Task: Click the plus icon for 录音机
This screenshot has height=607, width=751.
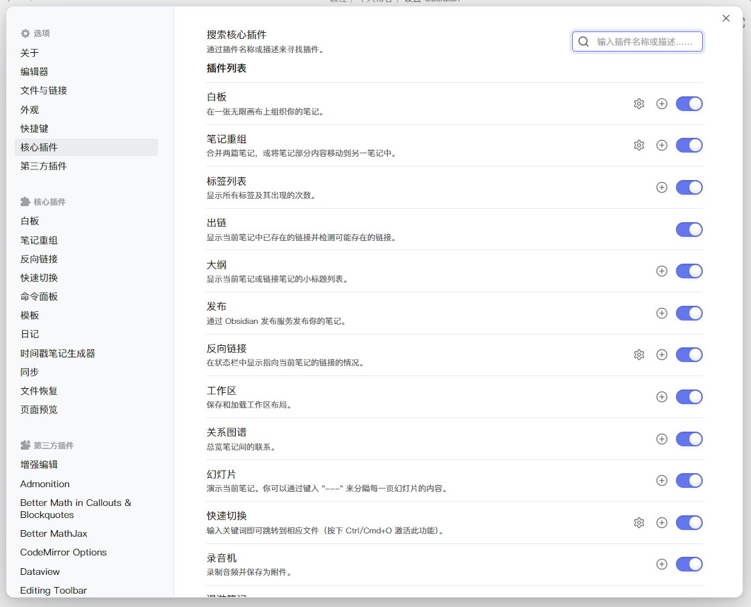Action: pos(662,564)
